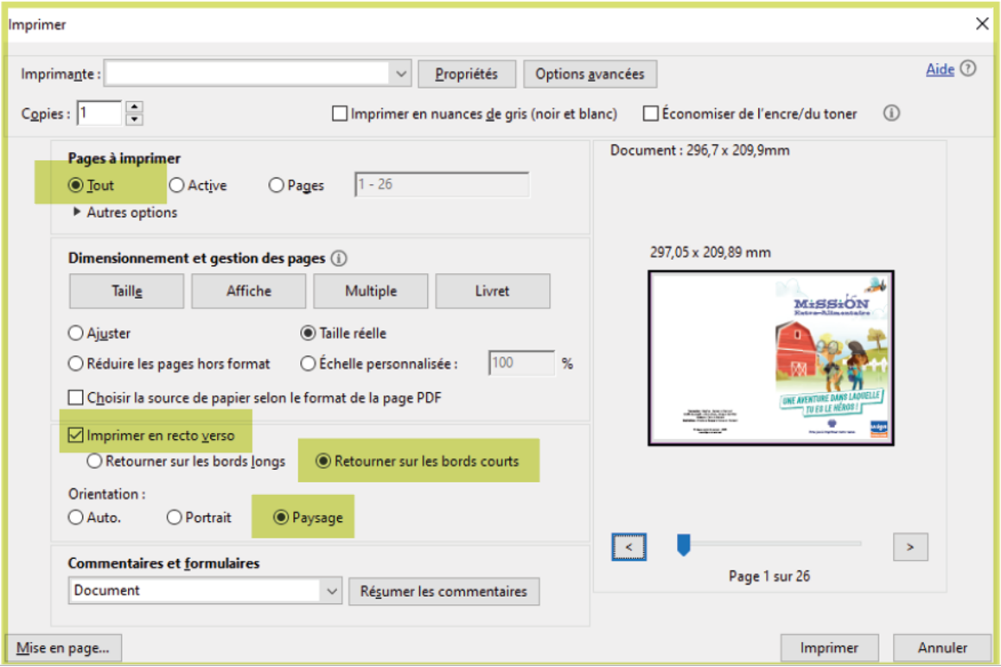Uncheck Imprimer en recto verso
This screenshot has height=667, width=1001.
(x=76, y=435)
